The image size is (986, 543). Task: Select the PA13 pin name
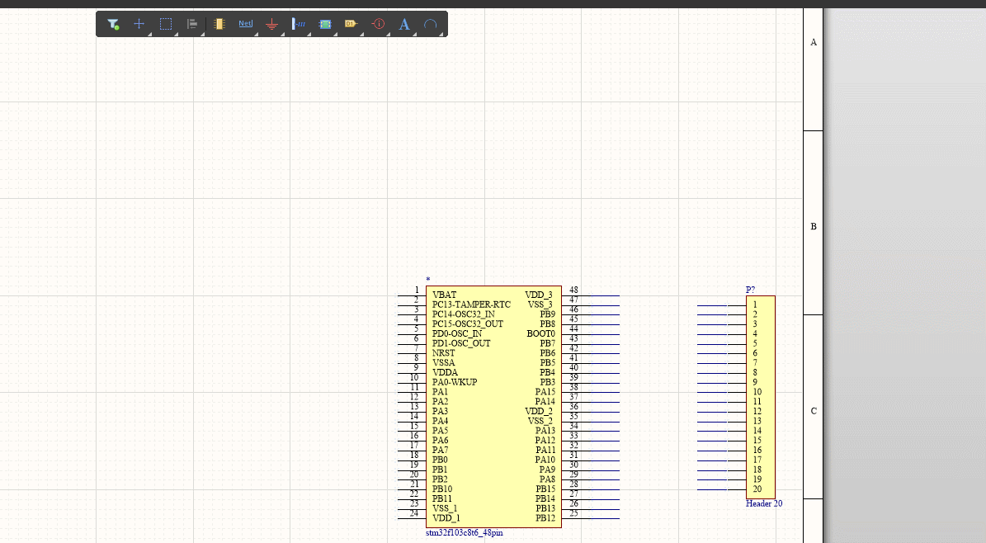[x=545, y=431]
